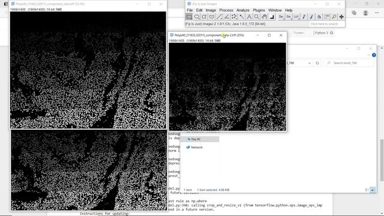Screen dimensions: 384x216
Task: Select the Rectangle selection tool in Fiji
Action: 189,17
